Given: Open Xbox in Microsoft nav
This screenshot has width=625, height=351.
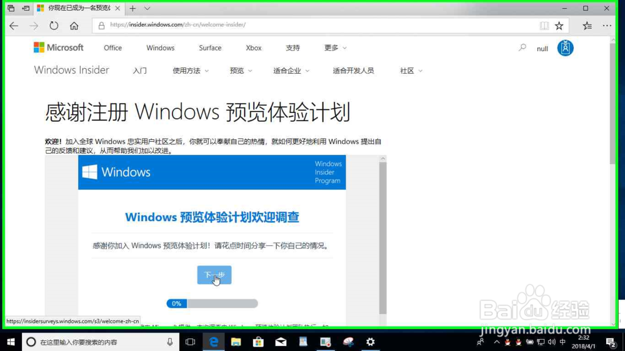Looking at the screenshot, I should [x=254, y=48].
